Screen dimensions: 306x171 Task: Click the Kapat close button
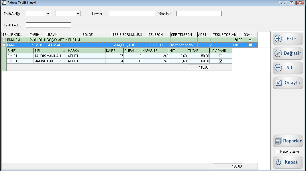coord(288,162)
